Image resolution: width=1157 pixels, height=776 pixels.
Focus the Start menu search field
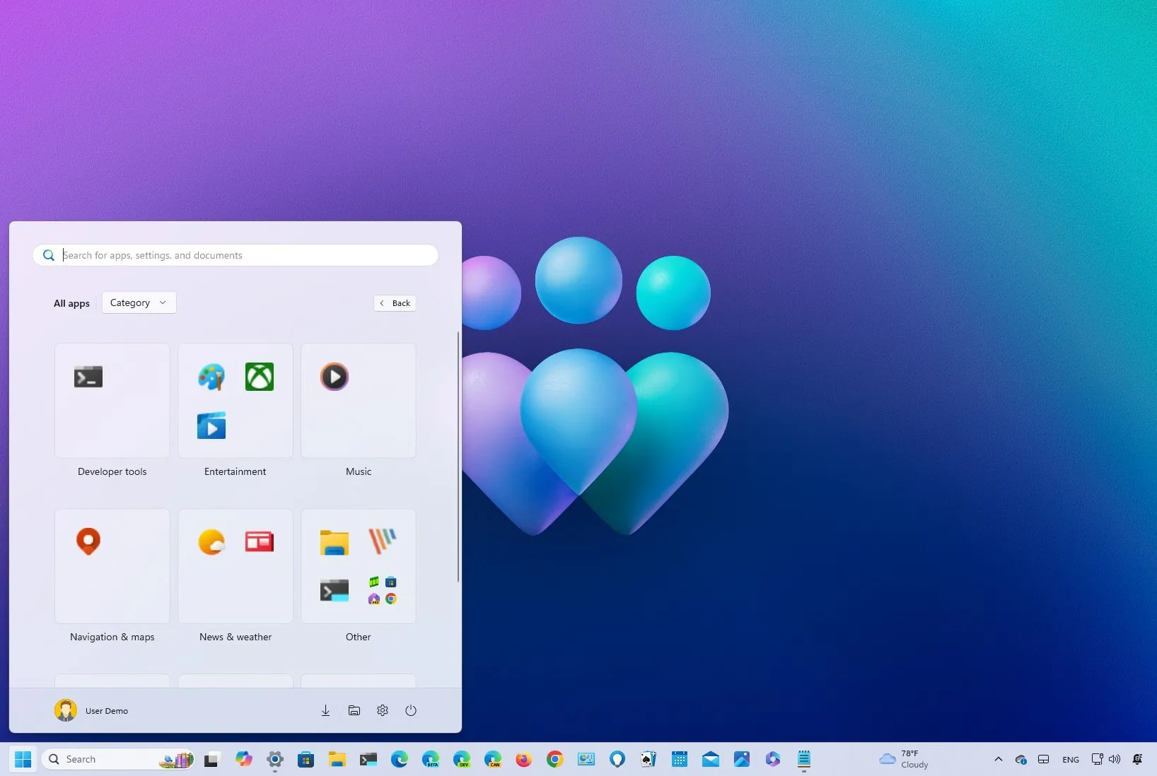[236, 255]
